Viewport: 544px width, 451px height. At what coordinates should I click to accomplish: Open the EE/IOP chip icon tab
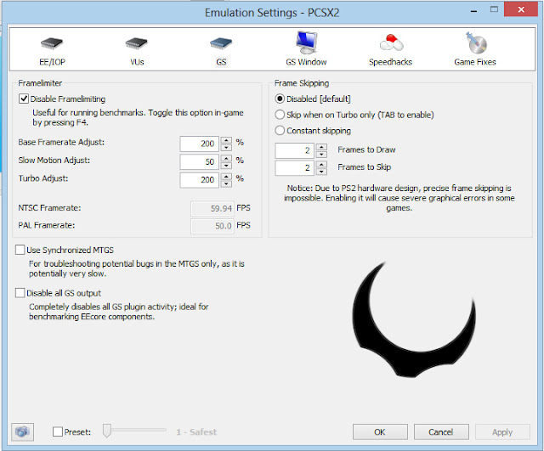[52, 43]
